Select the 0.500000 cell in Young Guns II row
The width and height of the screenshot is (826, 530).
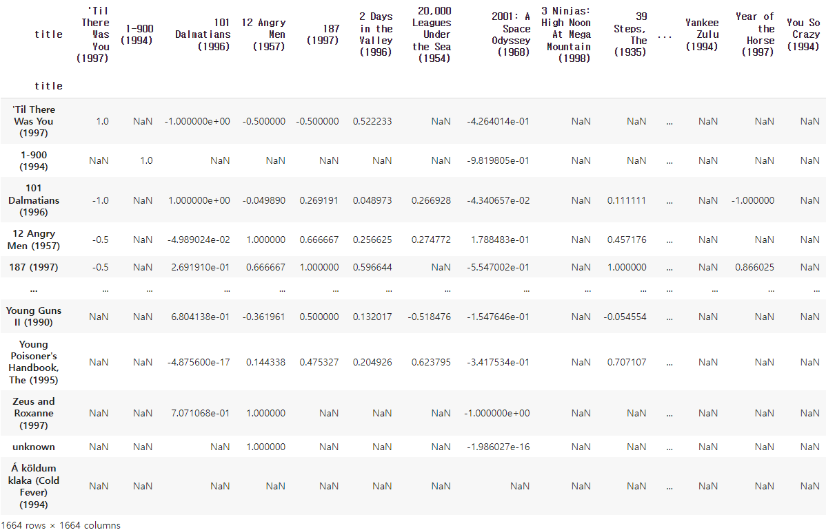click(x=319, y=317)
